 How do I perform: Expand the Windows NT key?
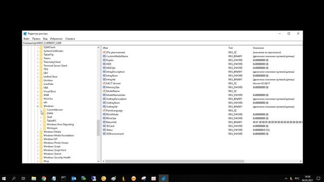[x=37, y=140]
